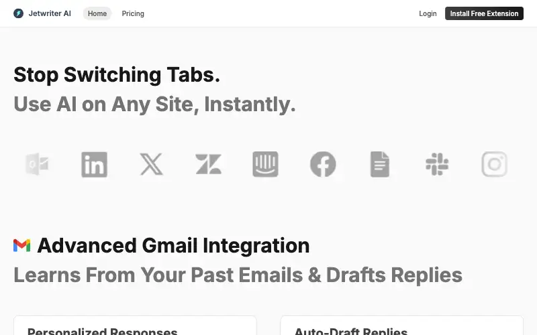Screen dimensions: 537x335
Task: Click the 'Stop Switching Tabs.' headline
Action: point(117,74)
